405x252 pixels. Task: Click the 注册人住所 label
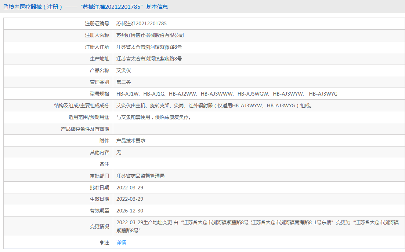click(x=97, y=47)
